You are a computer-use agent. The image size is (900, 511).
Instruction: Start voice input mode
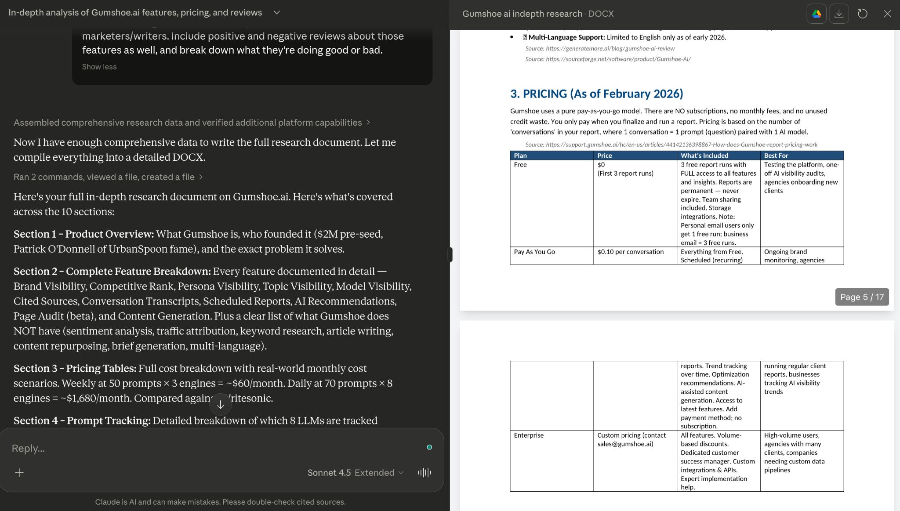click(425, 473)
